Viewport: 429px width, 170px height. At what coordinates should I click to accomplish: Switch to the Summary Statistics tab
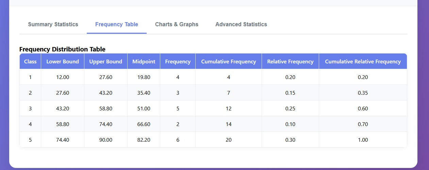point(53,25)
